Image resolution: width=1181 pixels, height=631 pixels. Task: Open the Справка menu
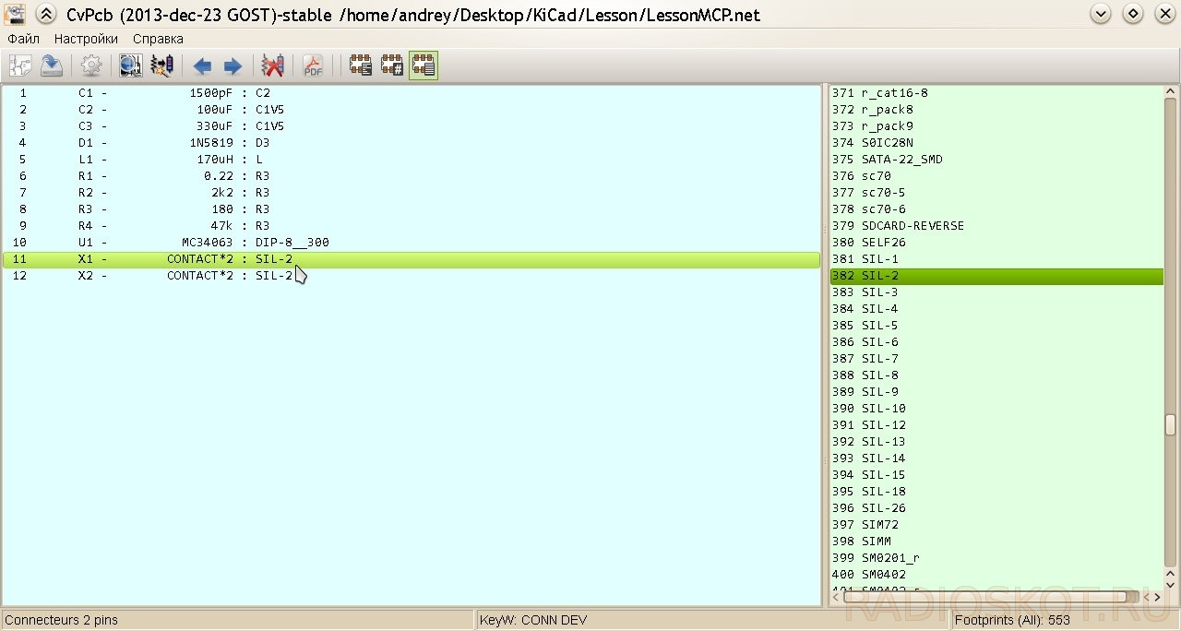(x=158, y=39)
